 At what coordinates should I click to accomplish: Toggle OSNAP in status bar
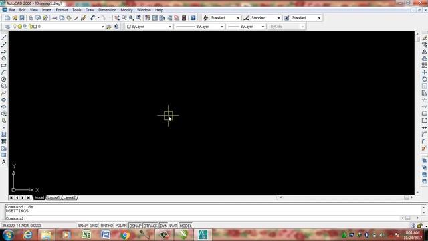[x=135, y=226]
